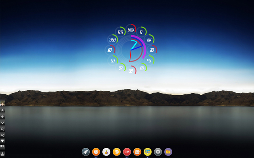Click the number 6 on clock widget
The height and width of the screenshot is (158, 254).
click(131, 71)
